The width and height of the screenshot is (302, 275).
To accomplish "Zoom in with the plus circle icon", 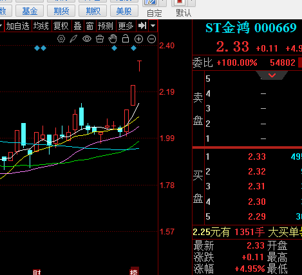I will tap(138, 39).
